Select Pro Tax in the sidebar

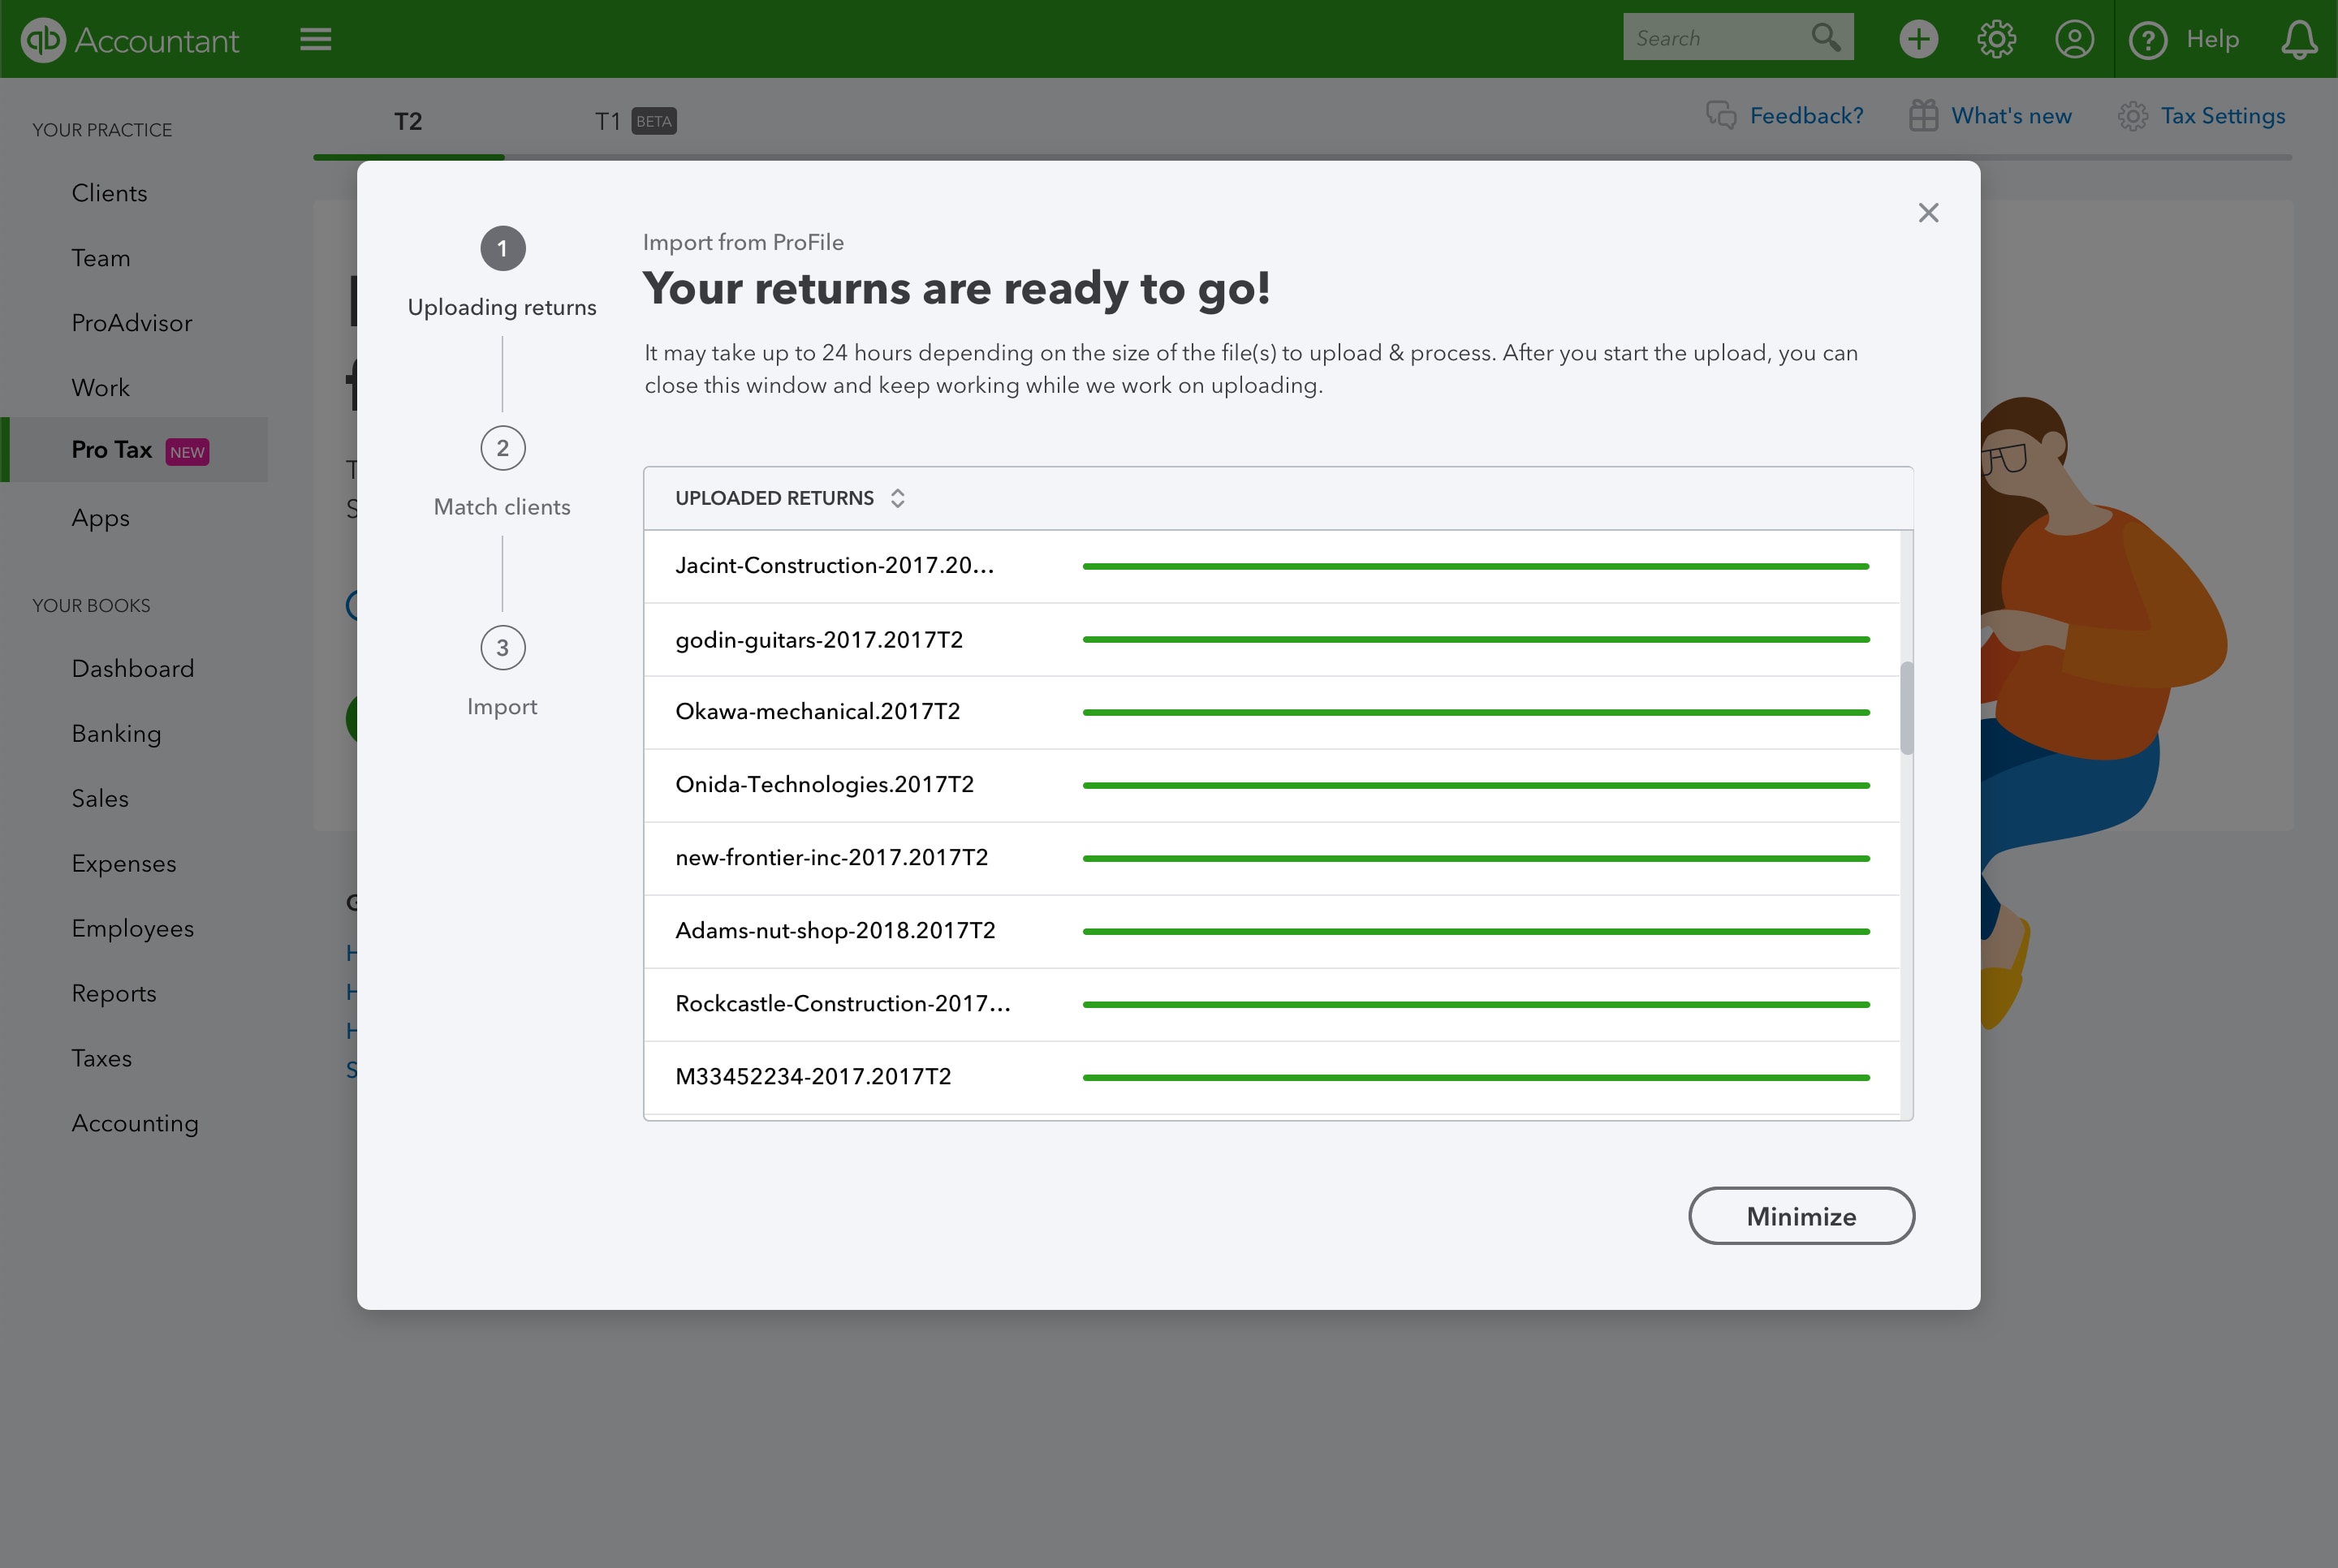(134, 450)
